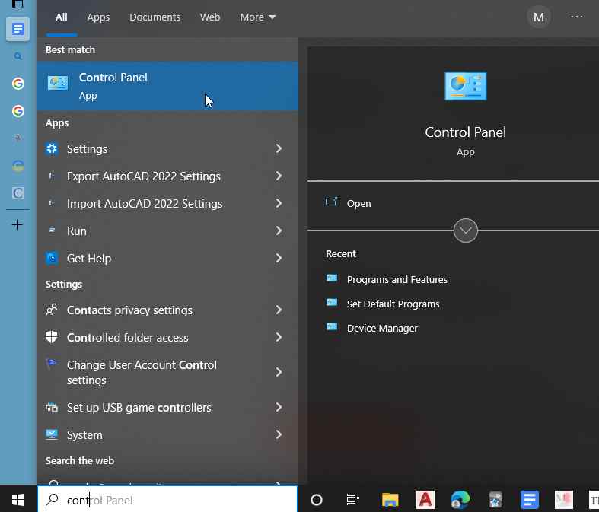Click the three-dot options icon
Image resolution: width=599 pixels, height=512 pixels.
pos(576,17)
